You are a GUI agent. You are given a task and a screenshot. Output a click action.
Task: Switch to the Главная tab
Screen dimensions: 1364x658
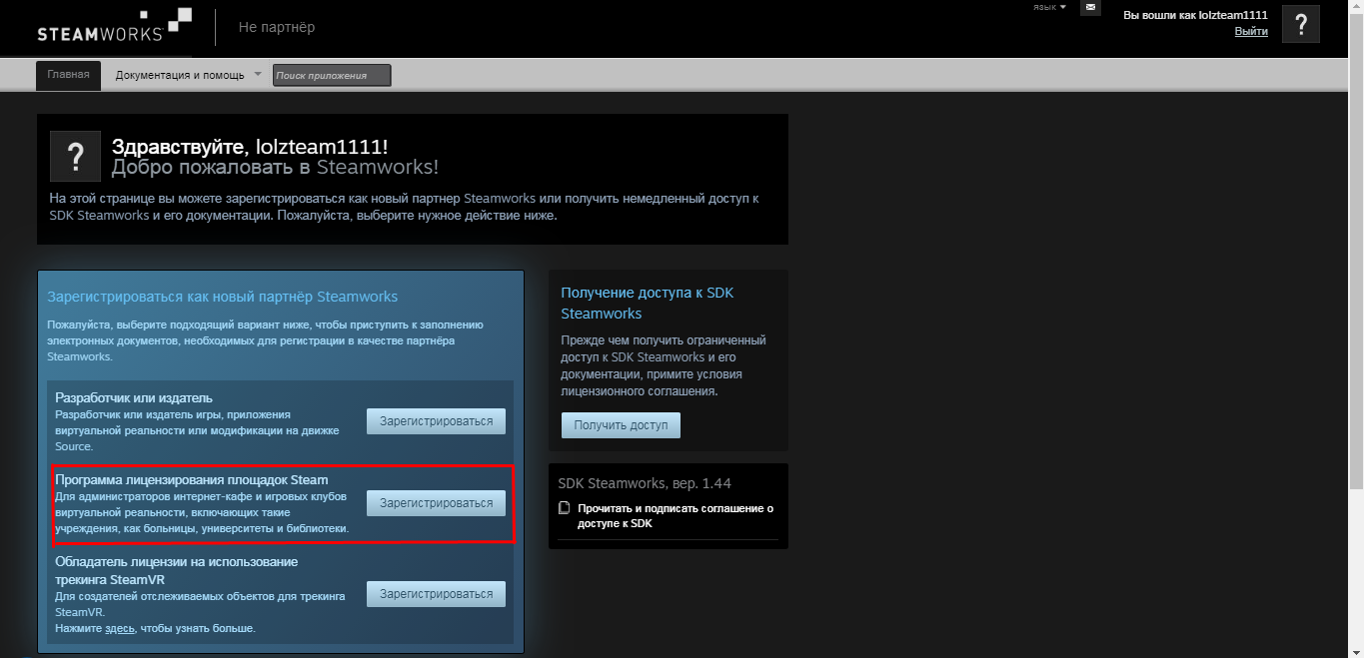pos(68,75)
